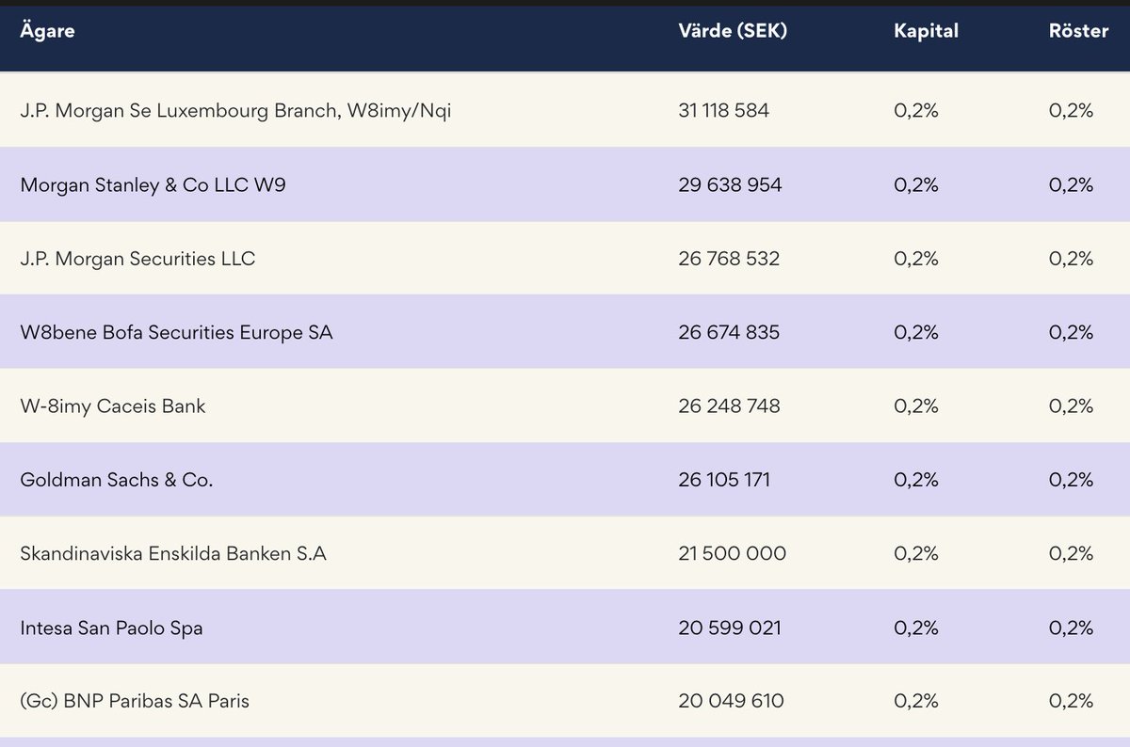The width and height of the screenshot is (1130, 747).
Task: Click value 26 105 171
Action: click(x=724, y=480)
